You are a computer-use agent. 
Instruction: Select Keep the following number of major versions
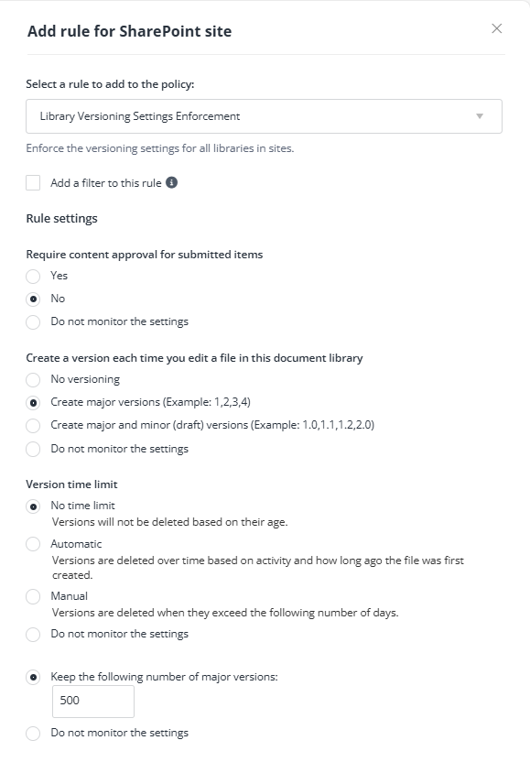(x=33, y=677)
